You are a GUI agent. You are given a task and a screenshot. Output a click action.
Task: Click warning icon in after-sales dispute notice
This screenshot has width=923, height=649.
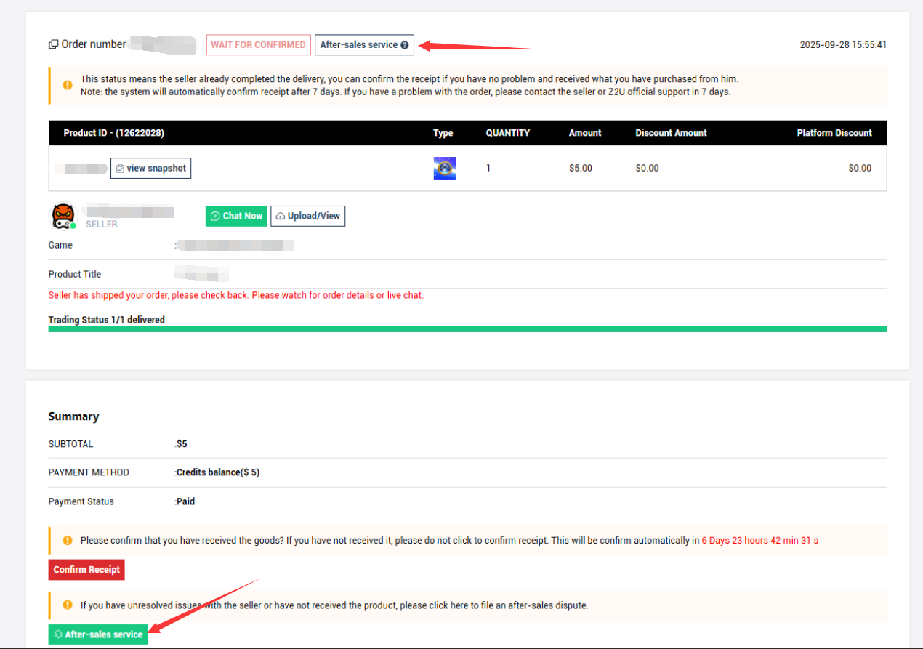68,605
